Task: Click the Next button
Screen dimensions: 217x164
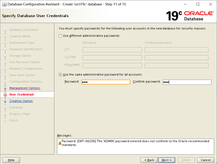Action: pos(167,160)
